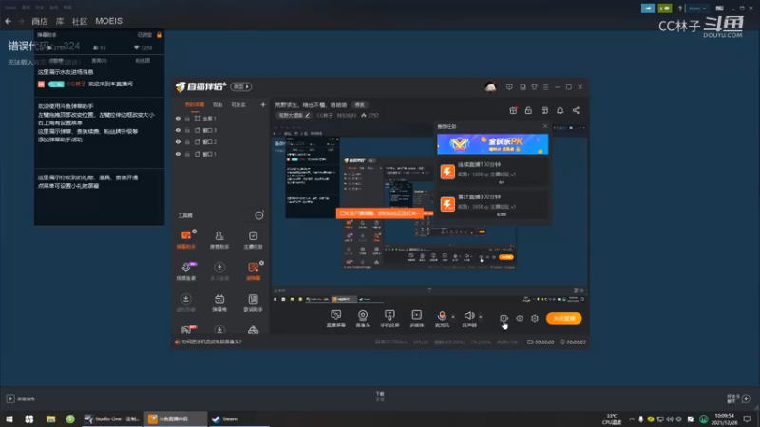Show hidden system tray icons

tap(631, 418)
